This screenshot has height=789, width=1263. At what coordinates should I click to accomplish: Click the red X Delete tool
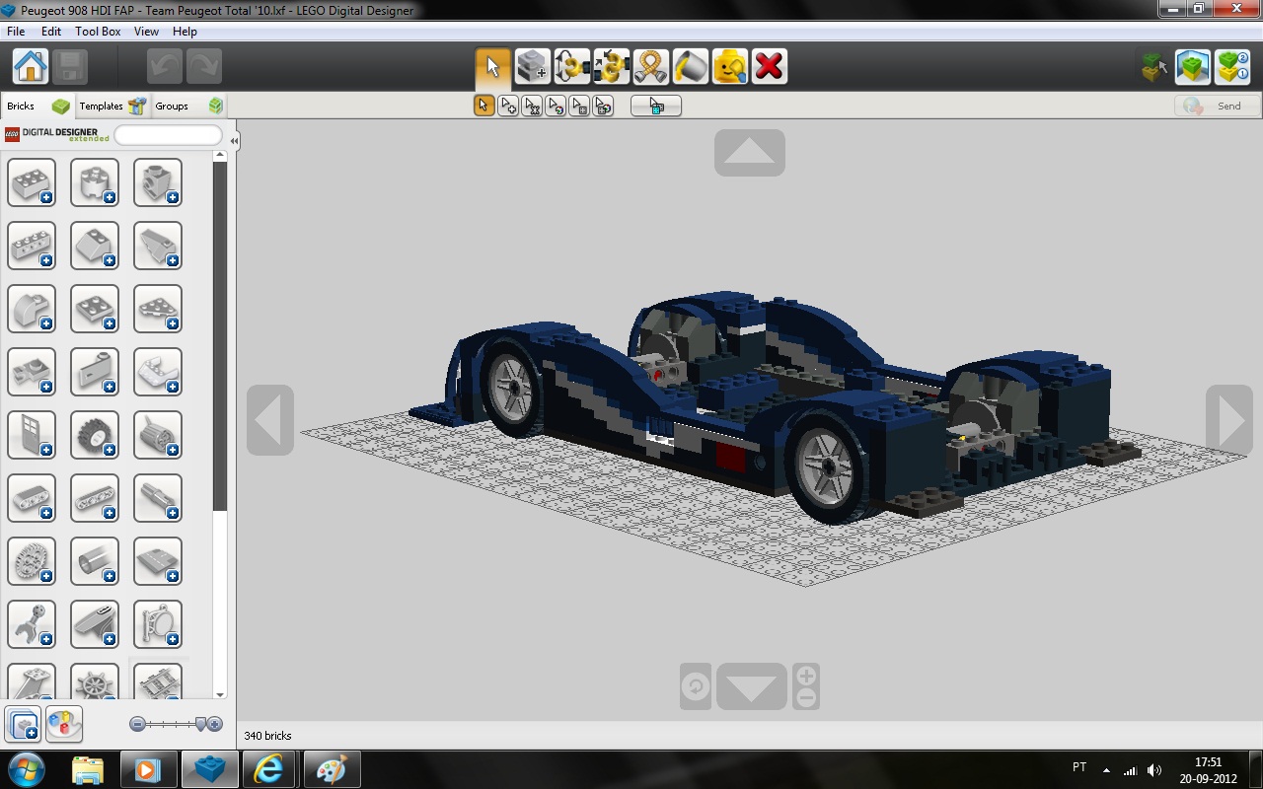pos(769,67)
